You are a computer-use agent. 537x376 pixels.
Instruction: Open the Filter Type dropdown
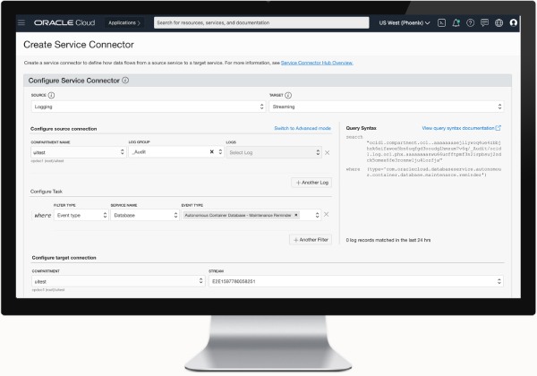[x=81, y=215]
